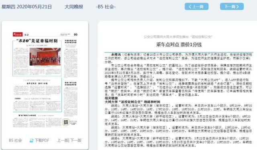Open the "520"见证幸福时刻 headline on page preview
The image size is (257, 150).
click(37, 41)
